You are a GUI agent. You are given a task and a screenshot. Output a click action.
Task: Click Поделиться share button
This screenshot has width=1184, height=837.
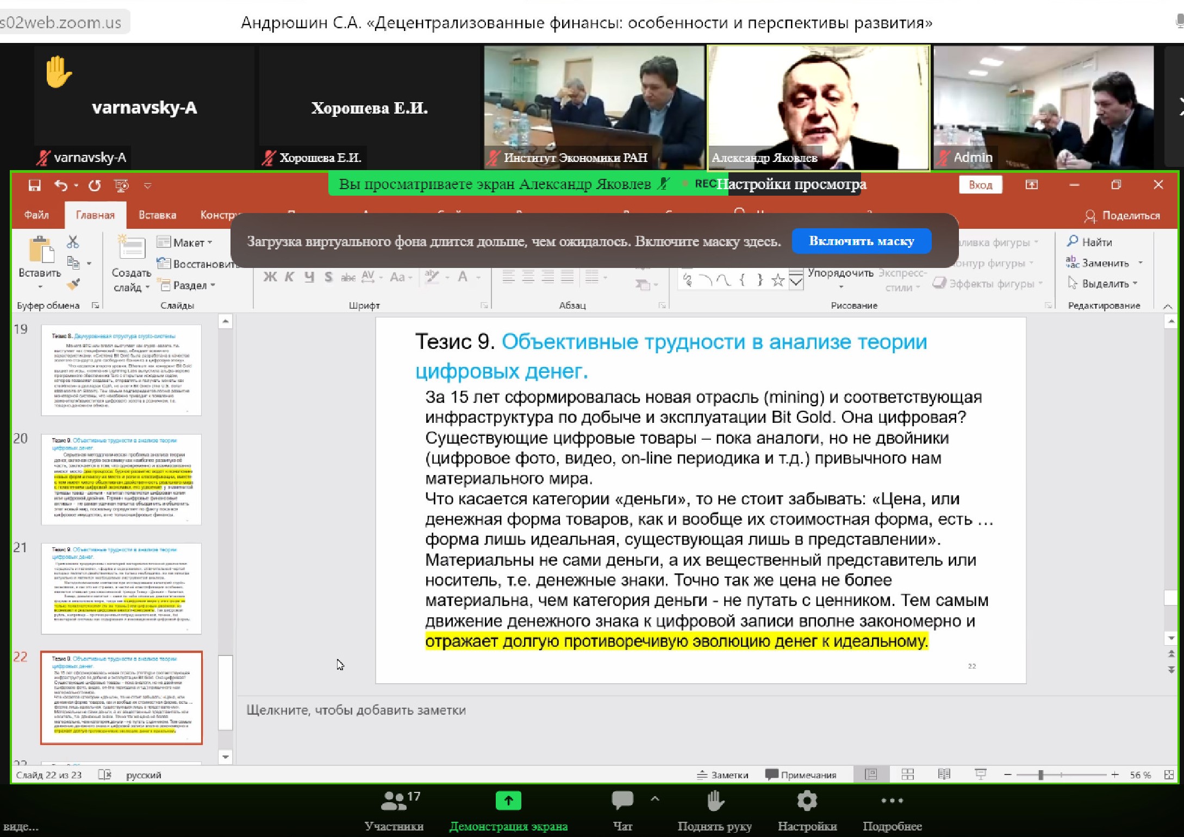coord(1122,216)
